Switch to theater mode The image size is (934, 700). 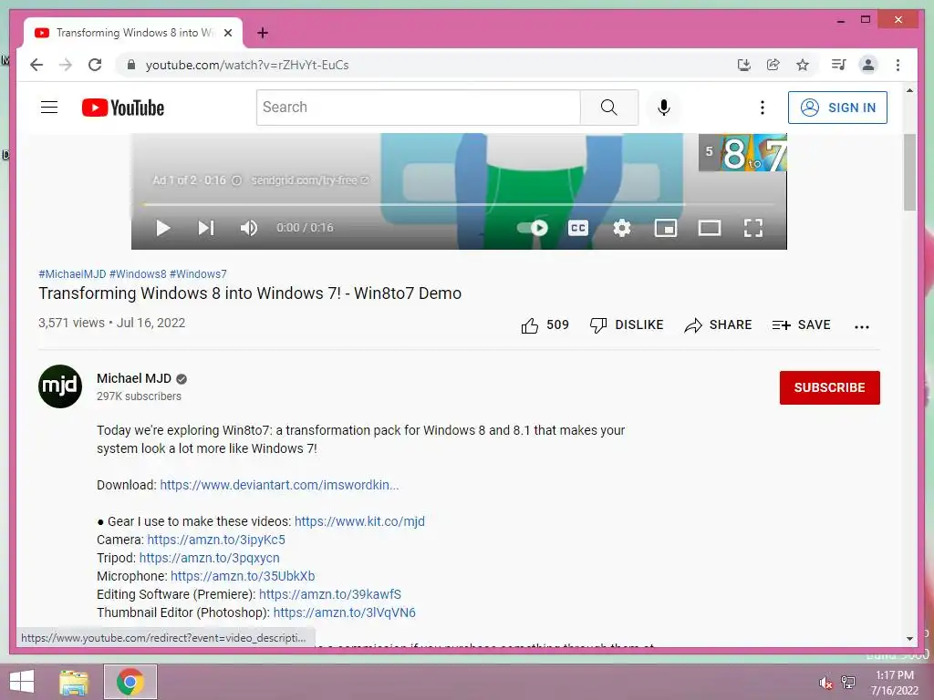tap(710, 228)
